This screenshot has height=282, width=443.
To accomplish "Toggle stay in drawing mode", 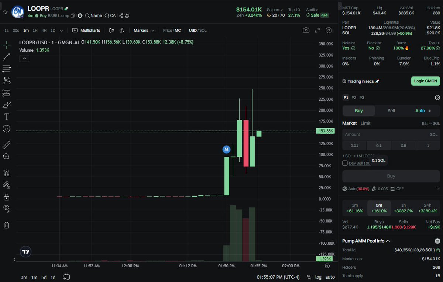I will (x=7, y=184).
